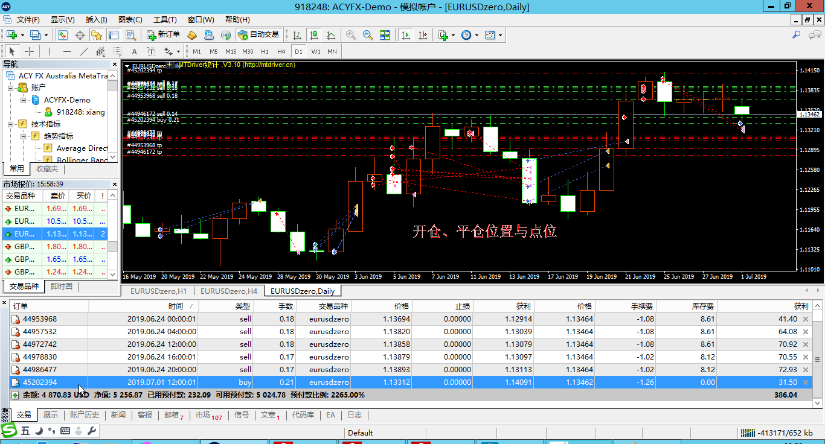Select the text label T tool

tap(151, 51)
